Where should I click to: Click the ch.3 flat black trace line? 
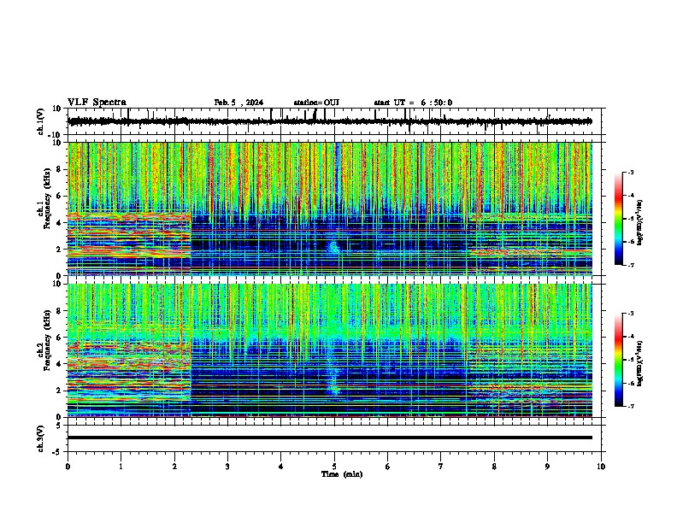click(x=330, y=438)
